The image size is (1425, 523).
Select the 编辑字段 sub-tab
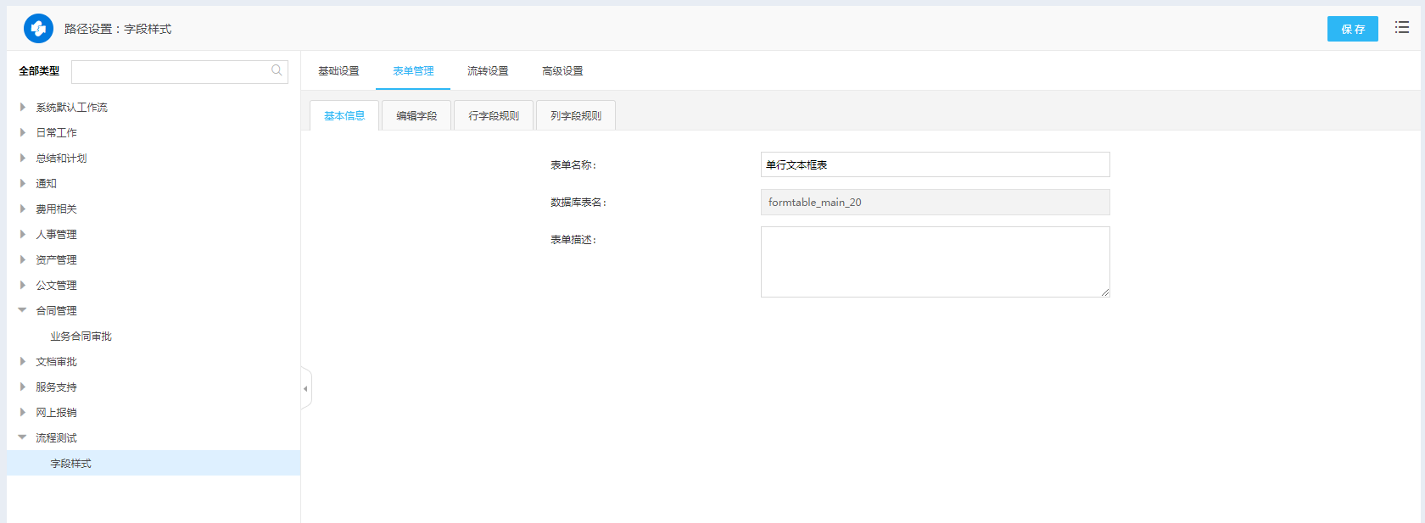(416, 116)
